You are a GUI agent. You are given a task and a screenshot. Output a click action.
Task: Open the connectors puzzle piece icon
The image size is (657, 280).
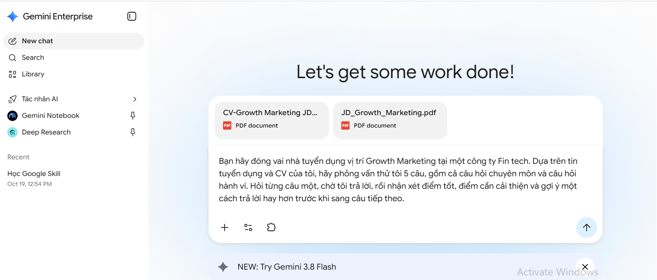pos(271,227)
